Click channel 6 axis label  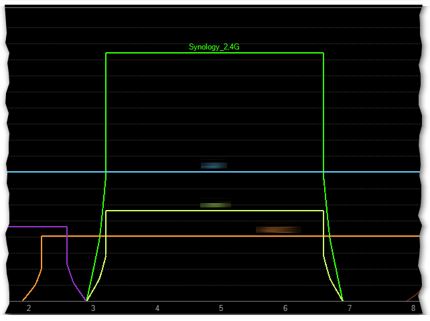point(285,308)
